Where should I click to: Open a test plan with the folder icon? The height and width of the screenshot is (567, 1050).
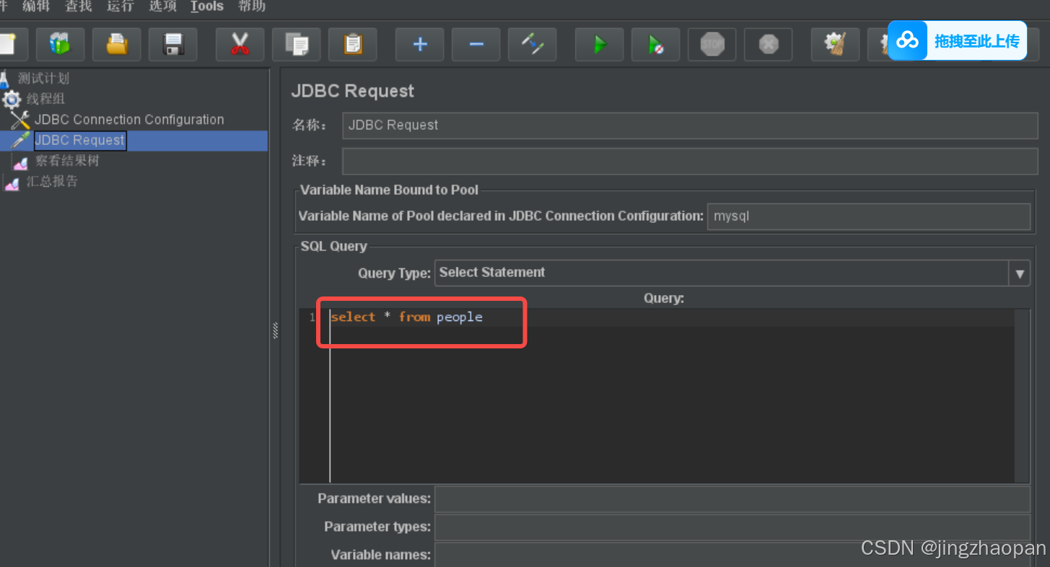116,43
